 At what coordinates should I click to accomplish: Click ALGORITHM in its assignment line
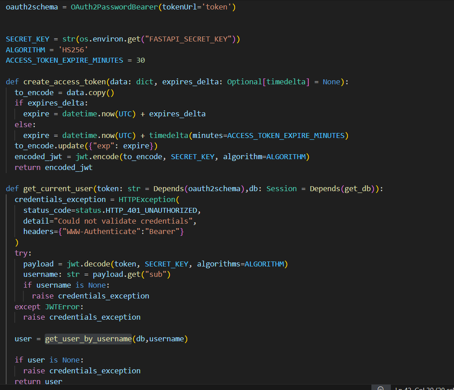[25, 50]
